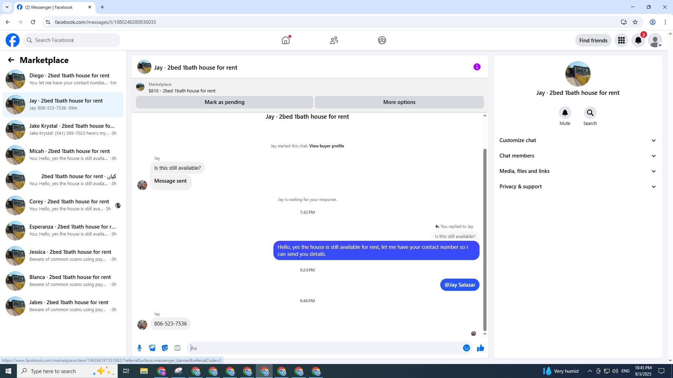View site information in the address bar
The height and width of the screenshot is (378, 673).
point(48,22)
